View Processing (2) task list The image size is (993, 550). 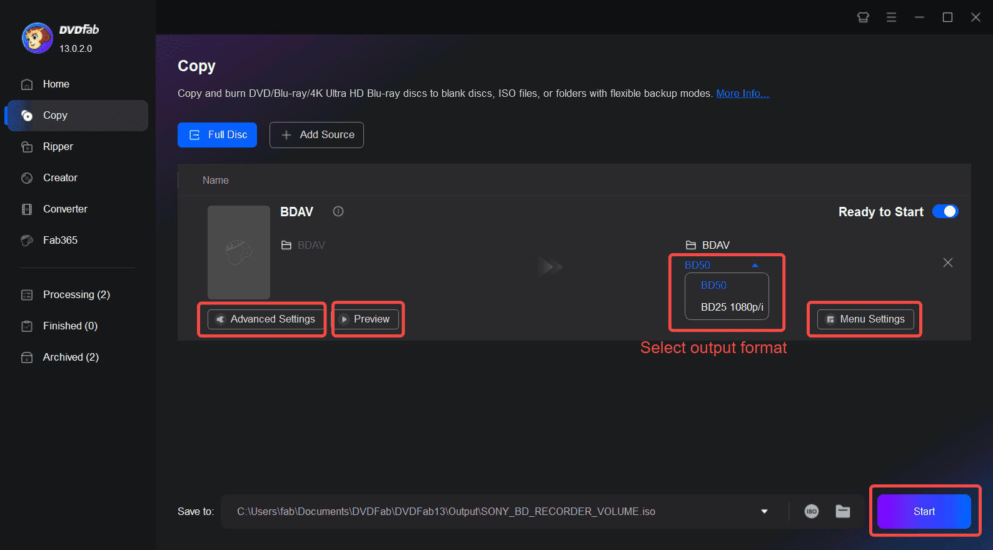tap(77, 294)
